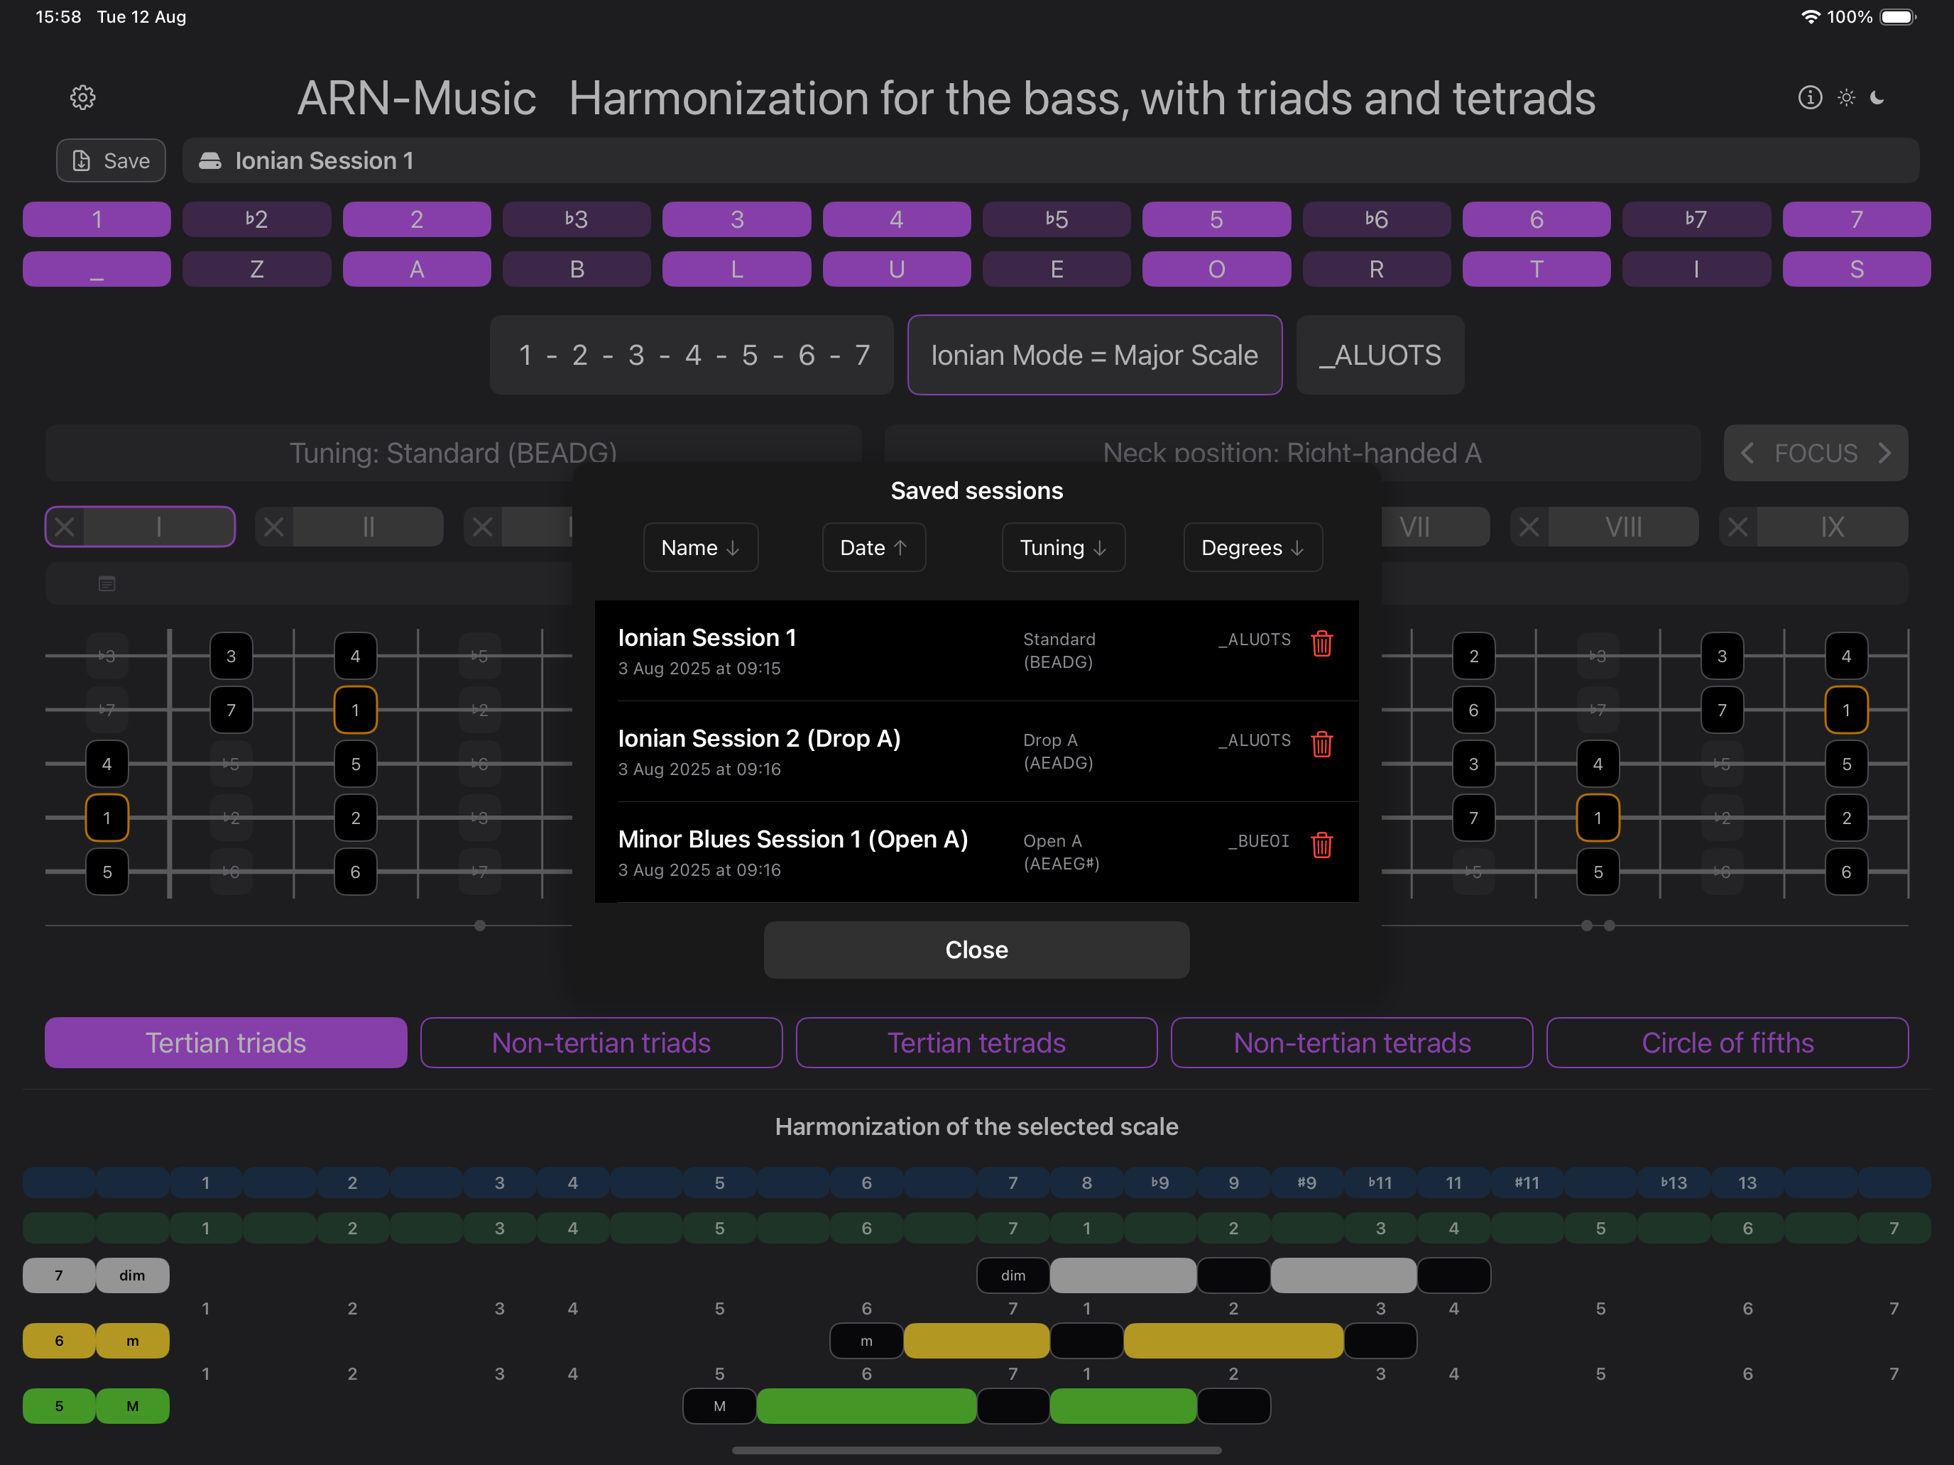Switch to Non-tertian triads tab

click(x=601, y=1043)
